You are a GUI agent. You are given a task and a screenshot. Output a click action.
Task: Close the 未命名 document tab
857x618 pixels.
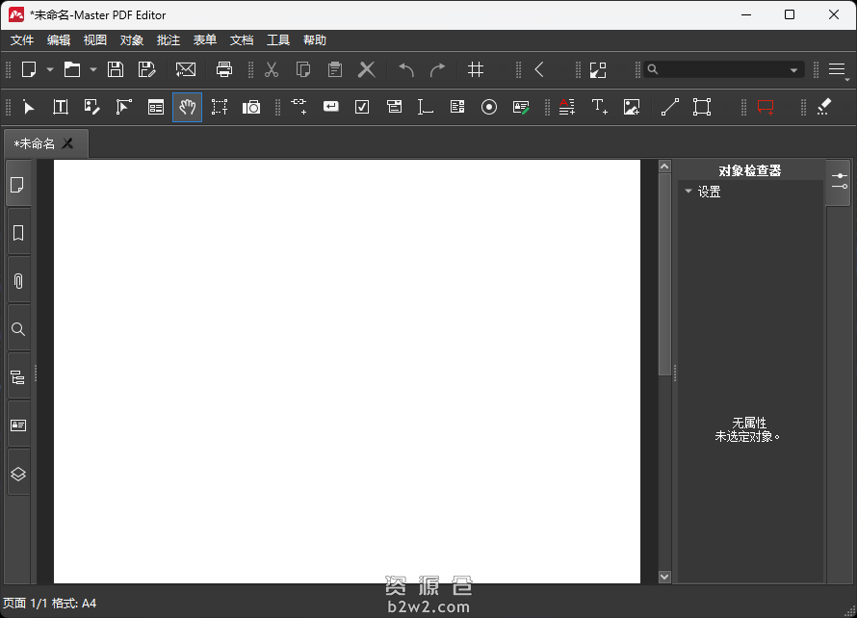point(67,143)
